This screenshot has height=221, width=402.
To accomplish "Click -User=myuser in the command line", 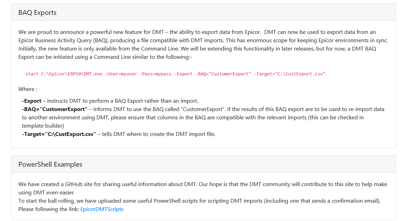I will pos(121,74).
